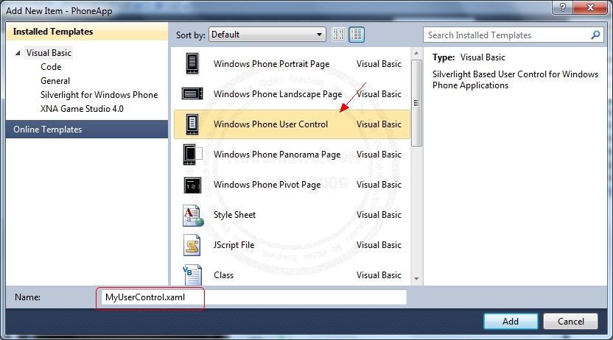613x340 pixels.
Task: Open the Online Templates section
Action: coord(87,130)
